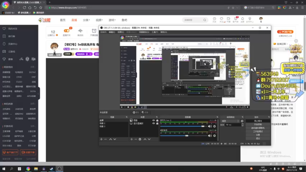The width and height of the screenshot is (306, 172).
Task: Open 我的关注 in Douyu sidebar
Action: (13, 29)
